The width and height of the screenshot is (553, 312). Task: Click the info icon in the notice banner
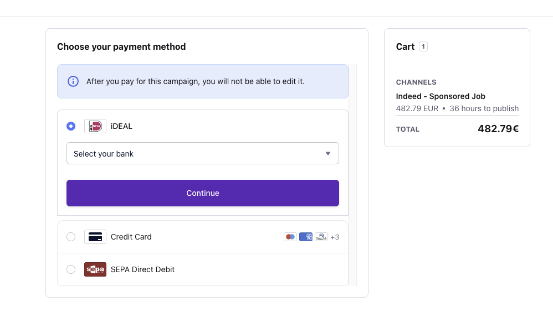pos(73,81)
